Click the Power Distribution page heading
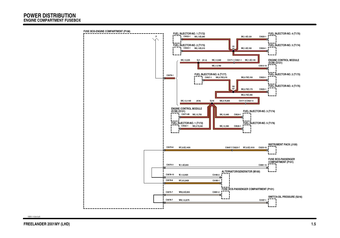Screen dimensions: 340x238 (49, 15)
